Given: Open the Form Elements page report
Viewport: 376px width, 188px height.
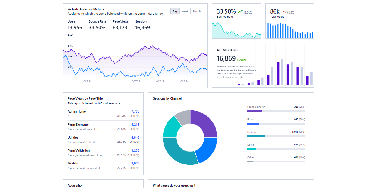Looking at the screenshot, I should click(x=78, y=125).
